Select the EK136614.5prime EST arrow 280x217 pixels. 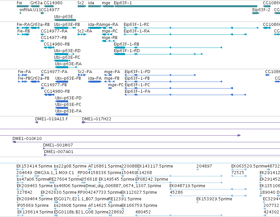[x=20, y=215]
